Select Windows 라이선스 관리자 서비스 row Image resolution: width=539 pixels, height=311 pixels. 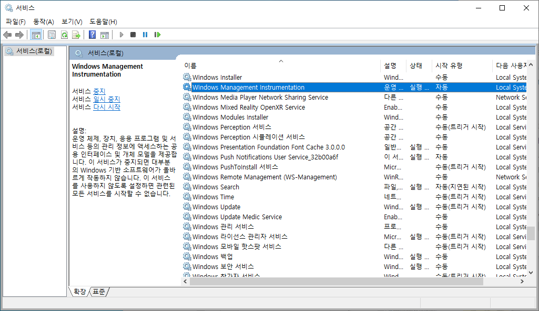point(354,237)
